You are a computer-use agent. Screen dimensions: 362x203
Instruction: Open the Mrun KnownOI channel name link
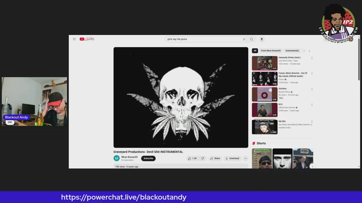(130, 157)
